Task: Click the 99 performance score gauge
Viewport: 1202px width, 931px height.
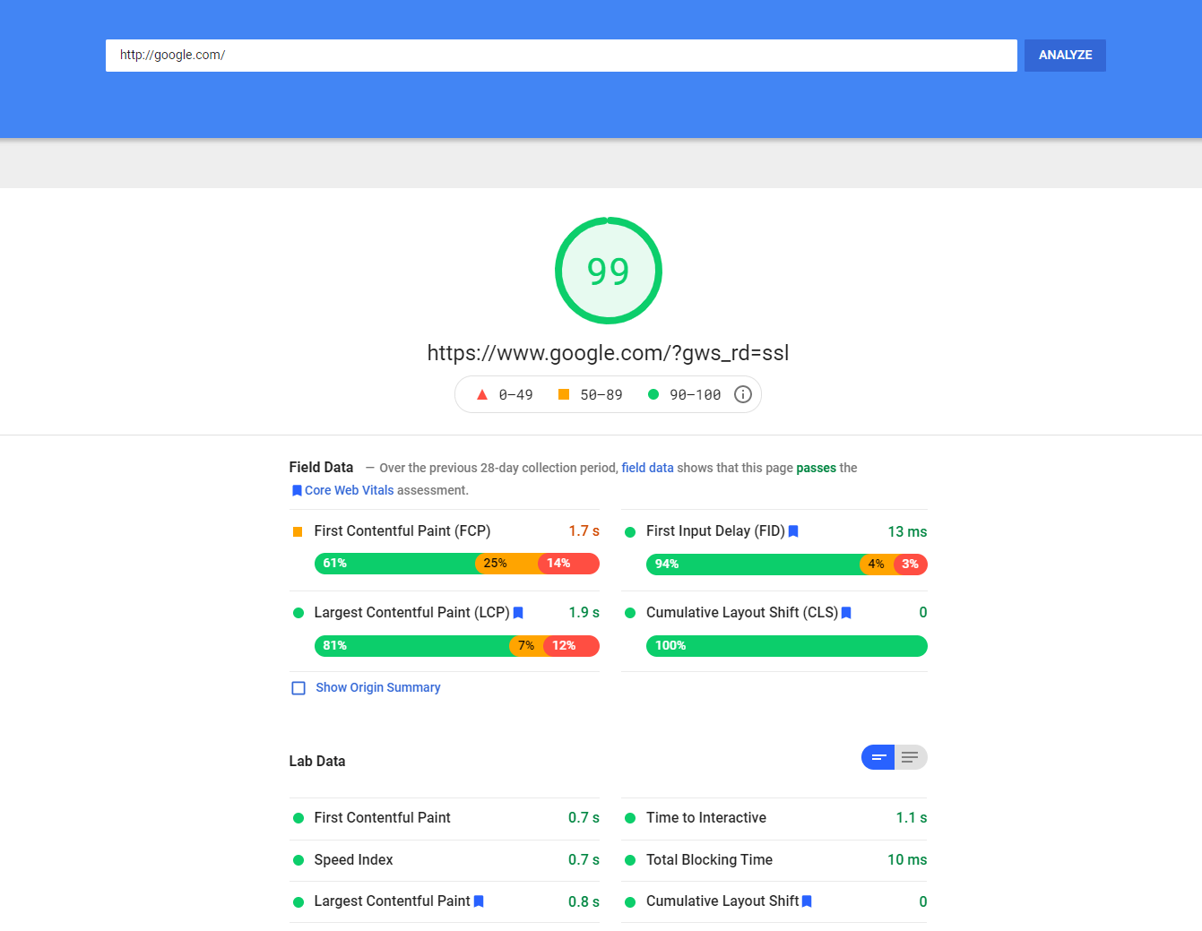Action: (609, 271)
